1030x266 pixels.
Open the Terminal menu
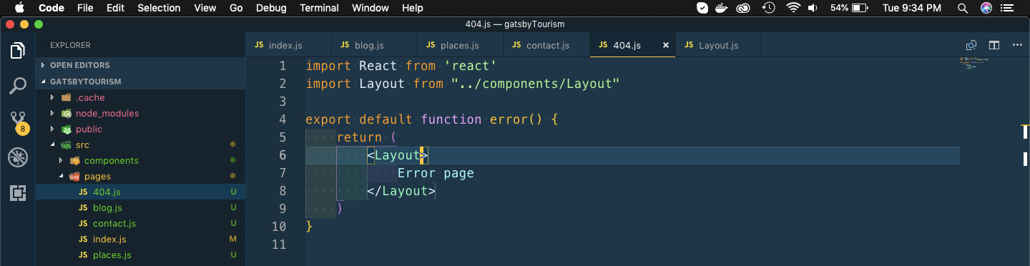319,8
